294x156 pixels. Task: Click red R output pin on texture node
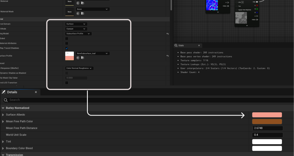click(257, 5)
